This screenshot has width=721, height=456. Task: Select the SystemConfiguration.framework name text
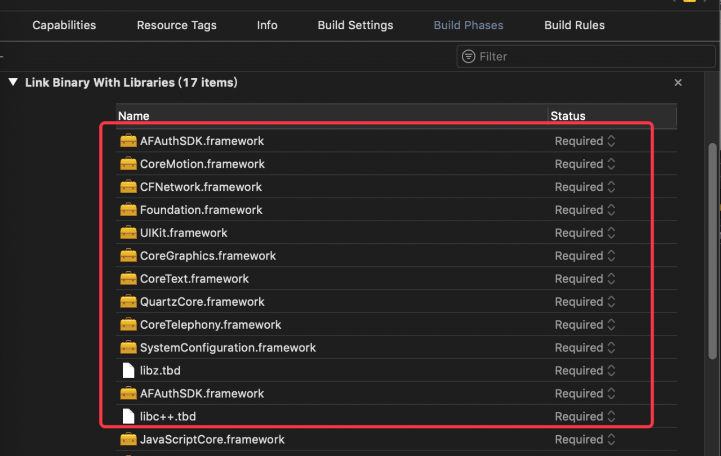pyautogui.click(x=228, y=347)
